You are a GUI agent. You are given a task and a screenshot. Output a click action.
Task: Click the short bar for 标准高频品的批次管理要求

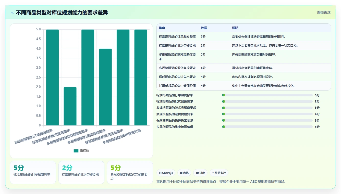(x=70, y=106)
